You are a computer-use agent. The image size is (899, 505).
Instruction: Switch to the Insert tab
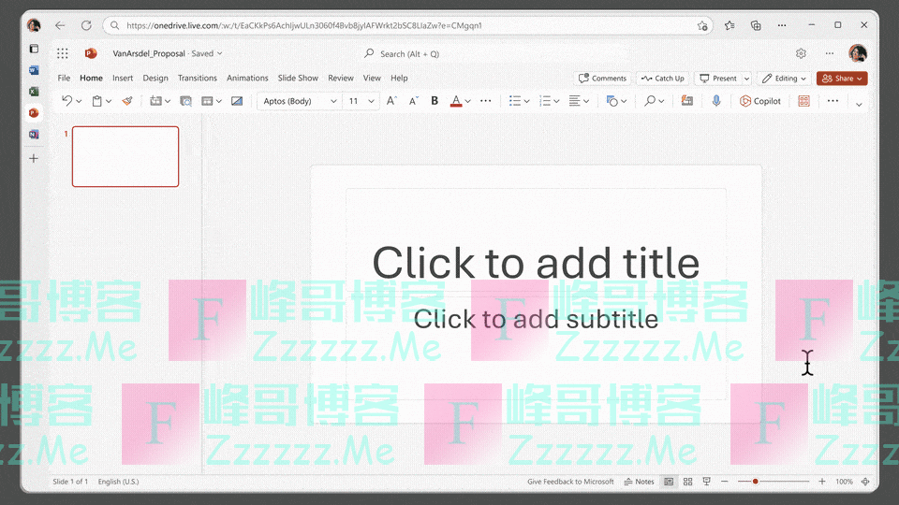123,79
